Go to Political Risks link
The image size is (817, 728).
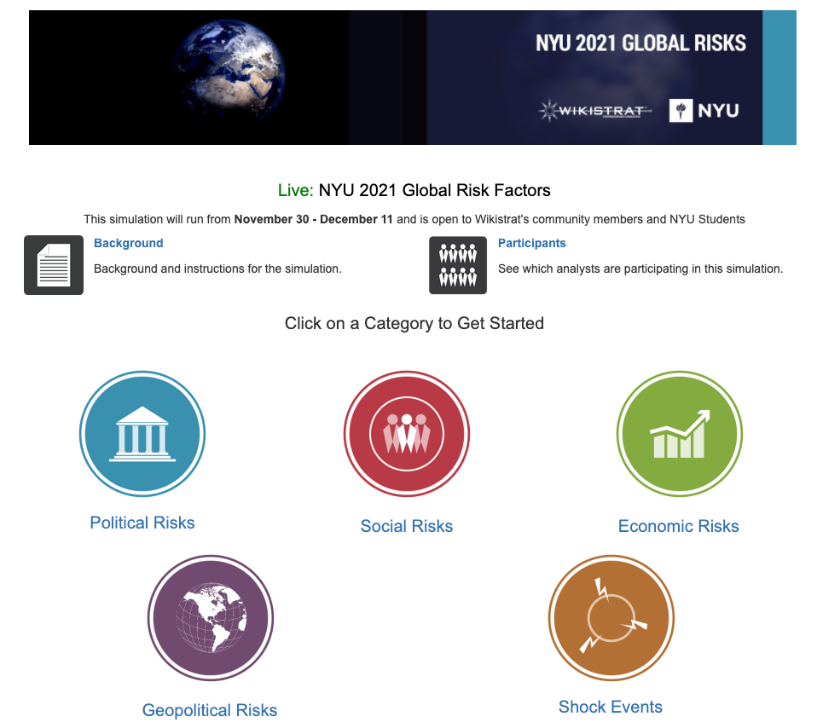(x=142, y=523)
